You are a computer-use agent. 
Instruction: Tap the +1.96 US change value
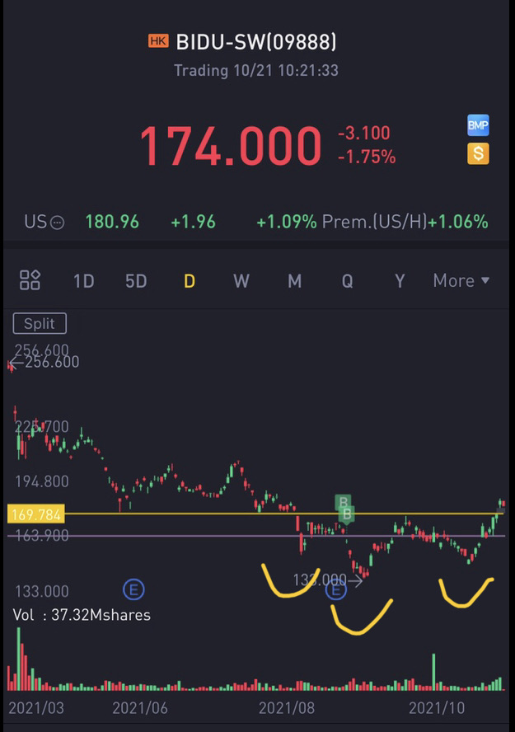[193, 222]
